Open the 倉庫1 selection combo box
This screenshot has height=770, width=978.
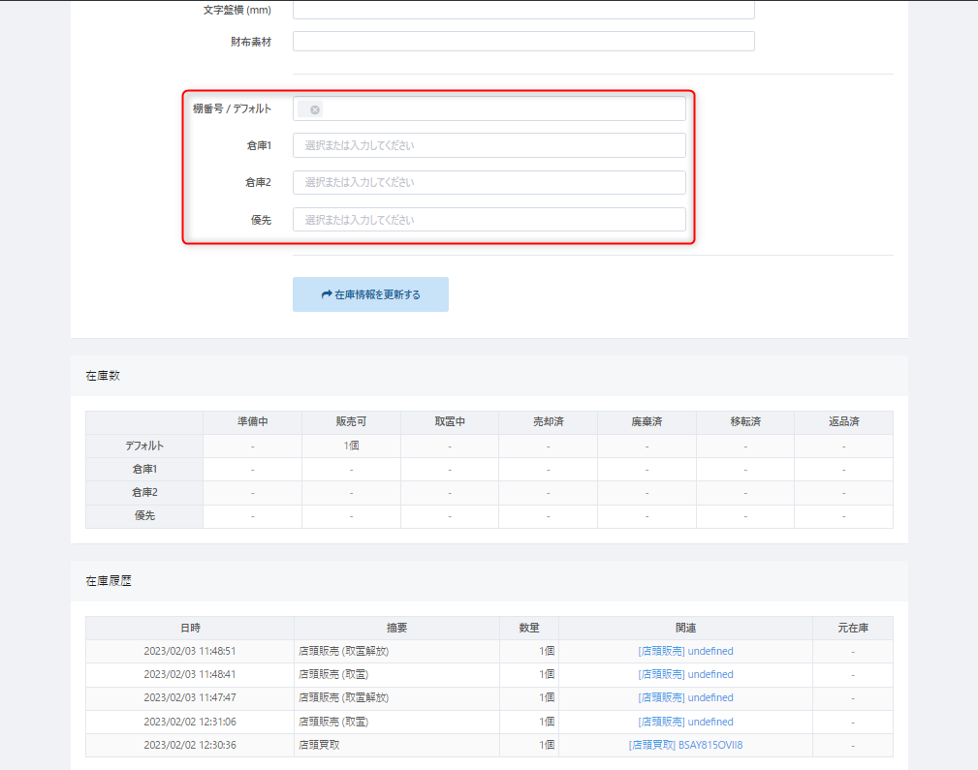click(489, 145)
